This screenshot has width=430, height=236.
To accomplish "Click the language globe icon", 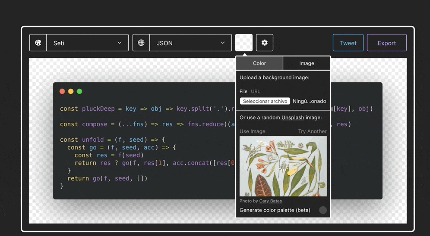I will click(x=141, y=43).
